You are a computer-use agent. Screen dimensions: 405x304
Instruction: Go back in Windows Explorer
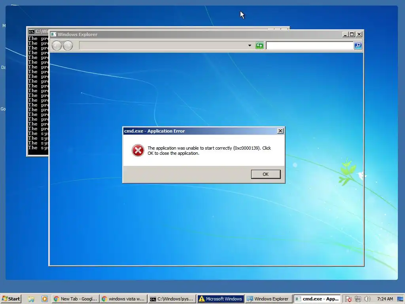click(57, 46)
